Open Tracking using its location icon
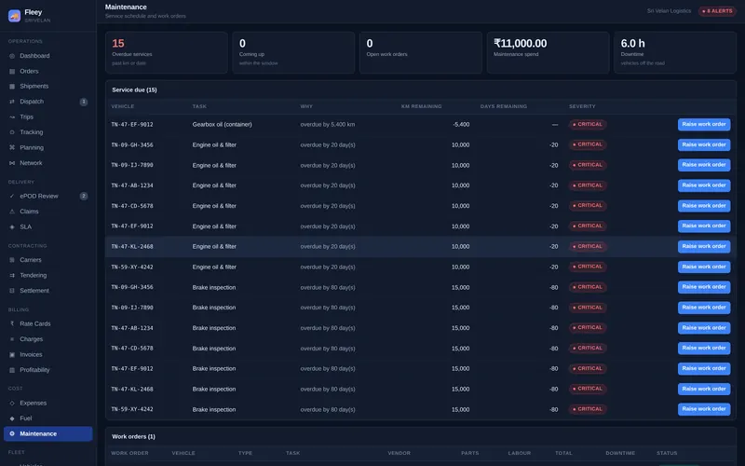The height and width of the screenshot is (466, 745). 12,132
